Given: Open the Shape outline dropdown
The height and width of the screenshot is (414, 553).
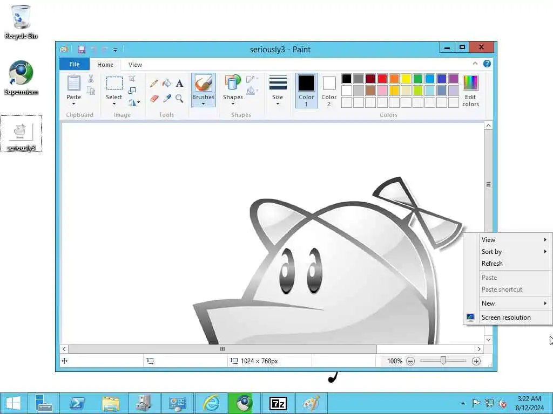Looking at the screenshot, I should [x=252, y=79].
